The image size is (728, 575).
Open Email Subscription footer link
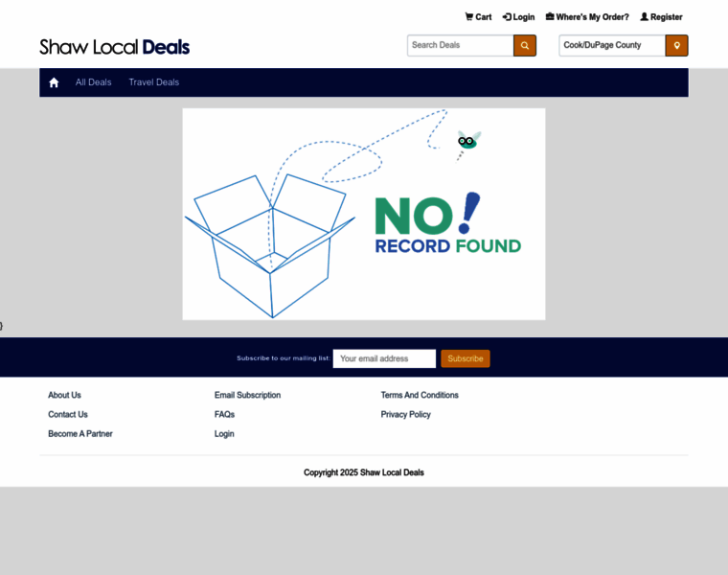pyautogui.click(x=247, y=395)
